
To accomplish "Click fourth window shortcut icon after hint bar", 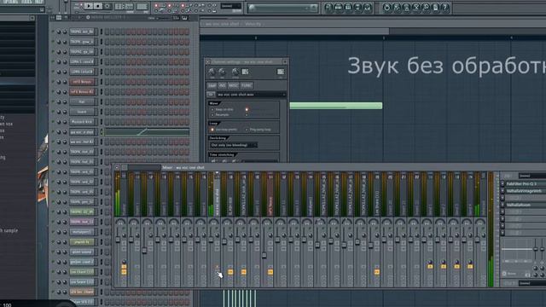I will (x=357, y=7).
